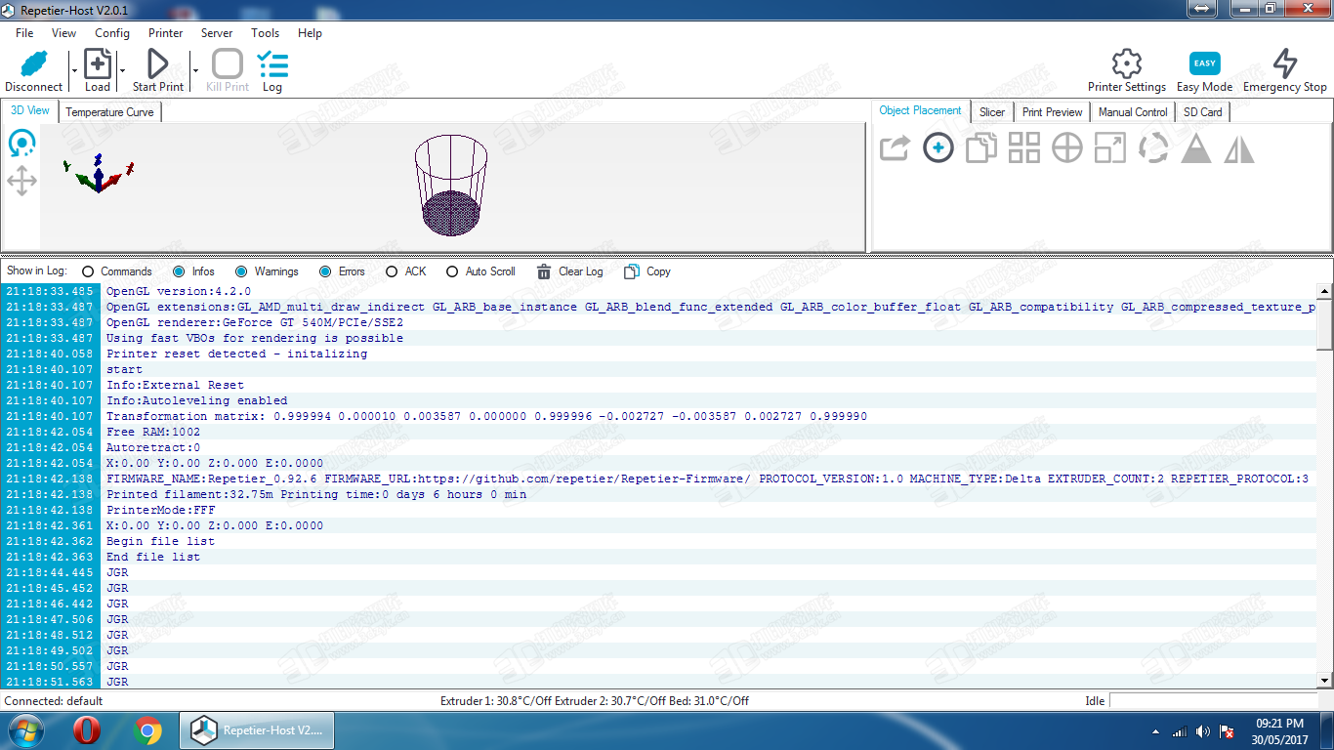The image size is (1334, 750).
Task: Open the rotate object icon
Action: pos(1153,148)
